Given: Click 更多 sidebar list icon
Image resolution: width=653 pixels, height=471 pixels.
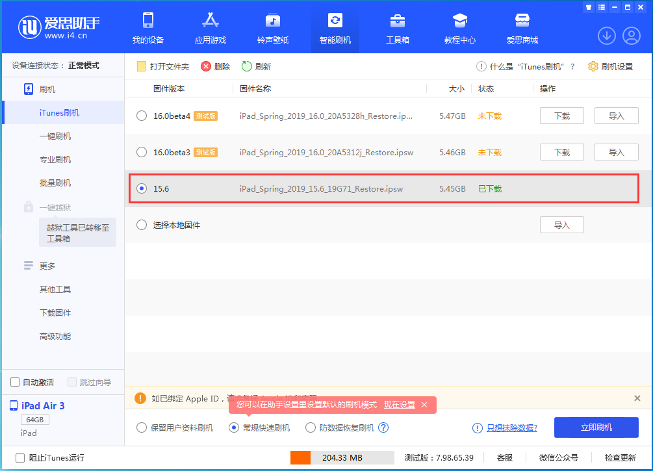Looking at the screenshot, I should click(x=29, y=266).
